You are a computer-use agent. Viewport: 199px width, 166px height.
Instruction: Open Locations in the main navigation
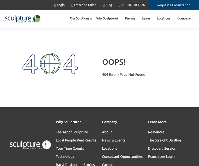pyautogui.click(x=164, y=18)
